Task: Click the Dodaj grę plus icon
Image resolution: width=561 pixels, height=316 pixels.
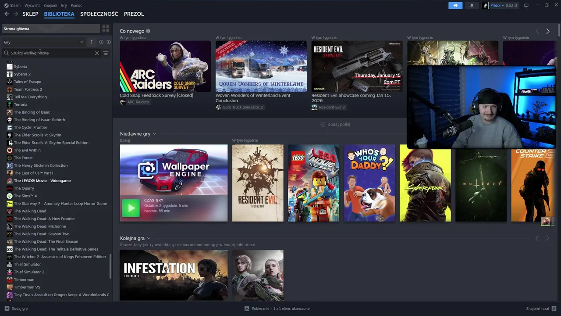Action: pyautogui.click(x=7, y=309)
